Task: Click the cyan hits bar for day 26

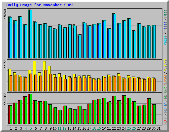Action: tap(135, 45)
